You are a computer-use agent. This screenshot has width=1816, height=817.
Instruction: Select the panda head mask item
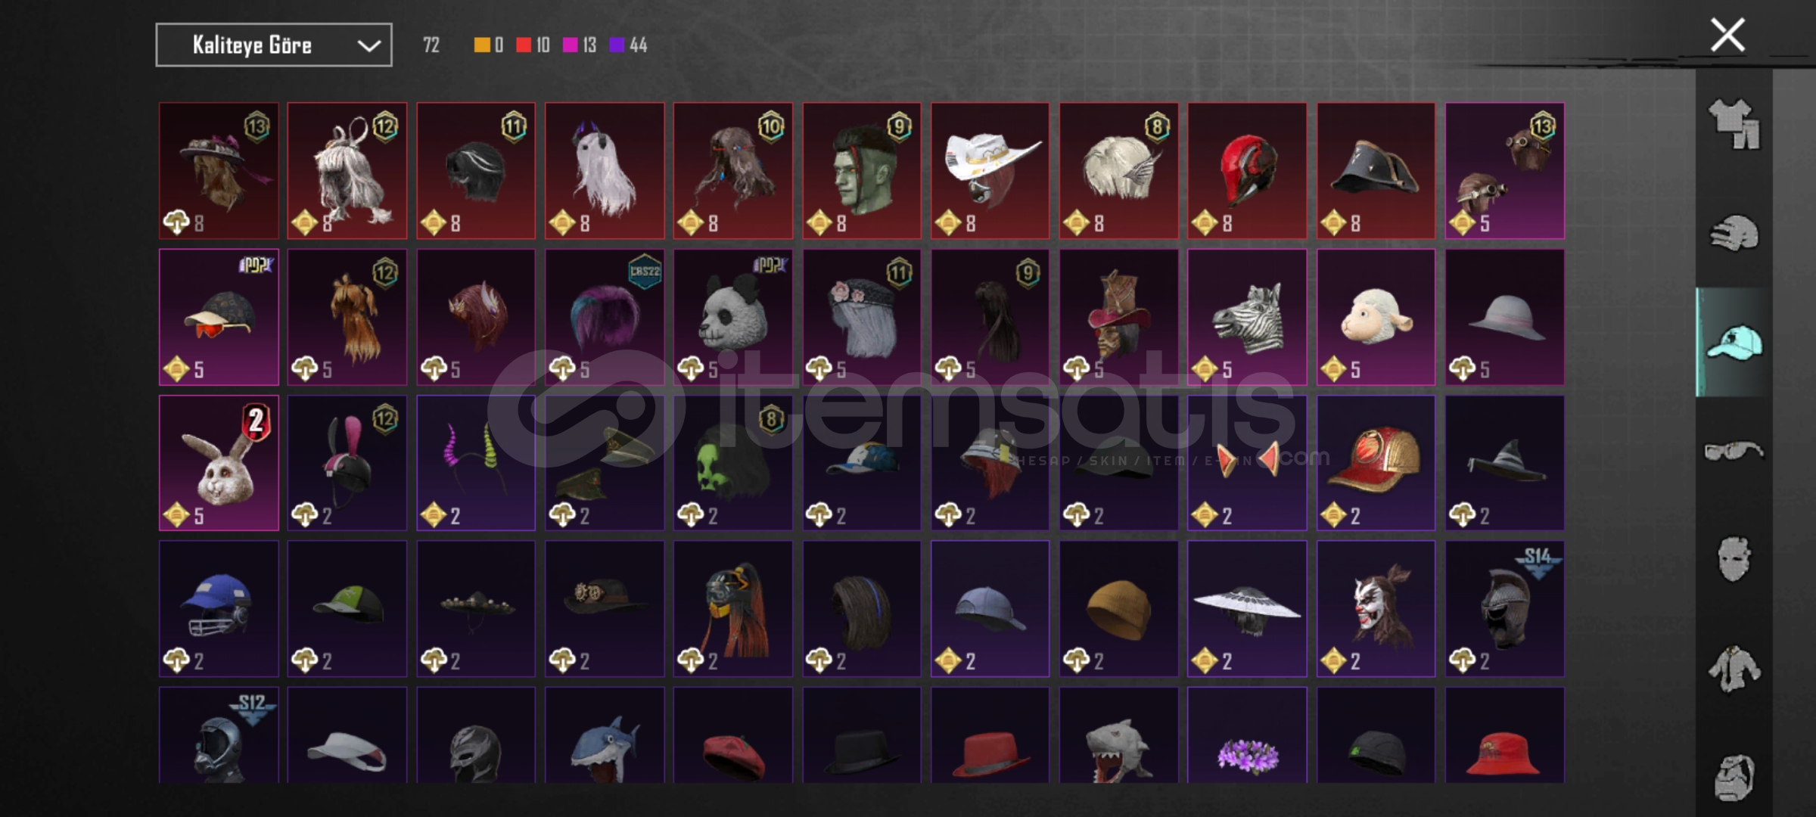733,317
